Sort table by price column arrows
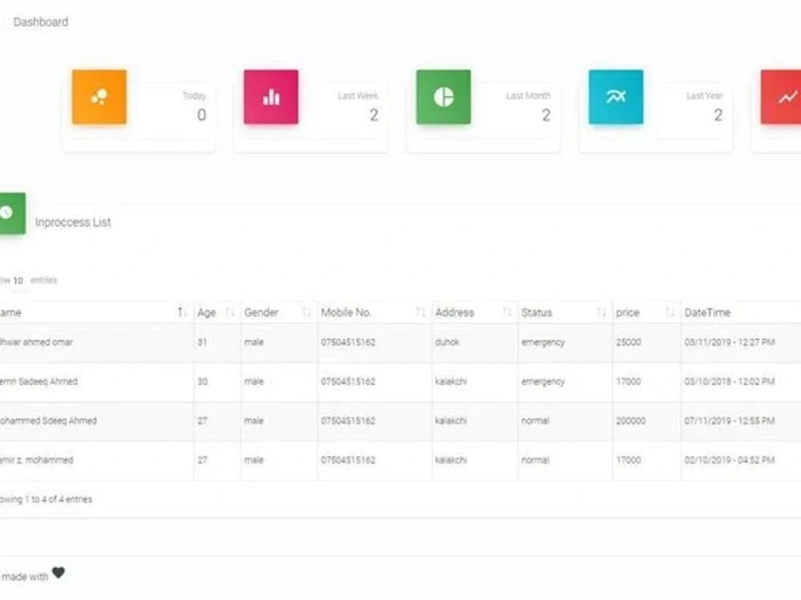Image resolution: width=801 pixels, height=600 pixels. point(670,312)
